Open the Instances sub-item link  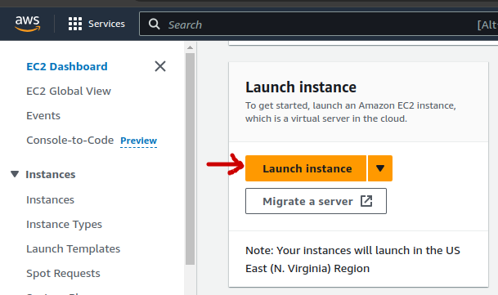coord(50,199)
